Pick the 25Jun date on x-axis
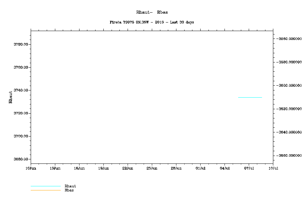The width and height of the screenshot is (304, 215). [152, 168]
